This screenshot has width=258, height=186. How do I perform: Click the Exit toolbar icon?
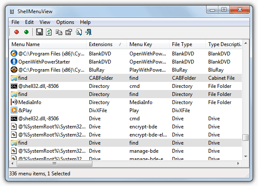[x=89, y=32]
